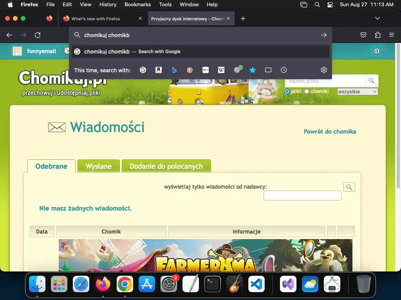Open the History menu
The height and width of the screenshot is (300, 401).
pos(108,5)
